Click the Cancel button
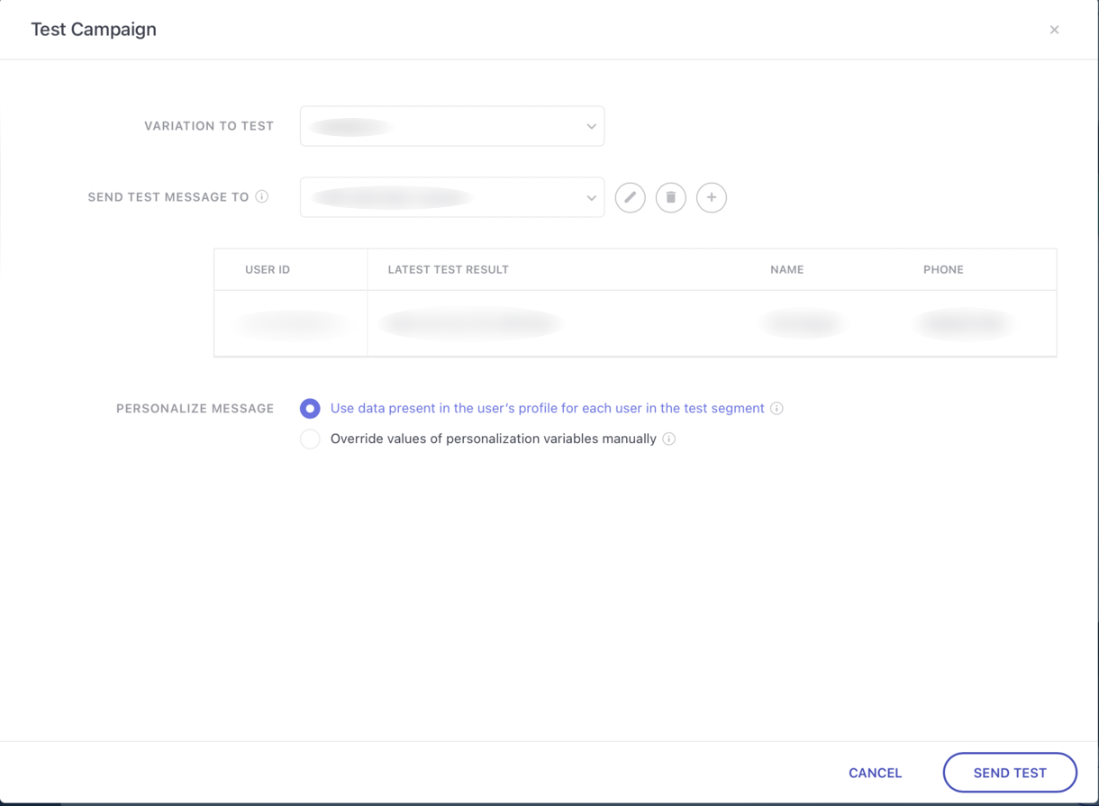This screenshot has height=806, width=1099. [875, 773]
